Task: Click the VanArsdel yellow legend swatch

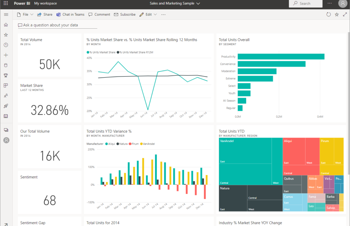Action: (x=141, y=144)
